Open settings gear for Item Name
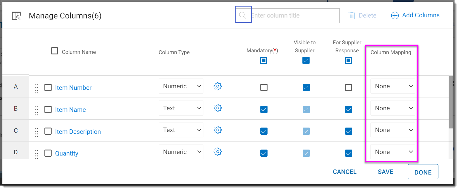The width and height of the screenshot is (459, 190). (x=218, y=108)
